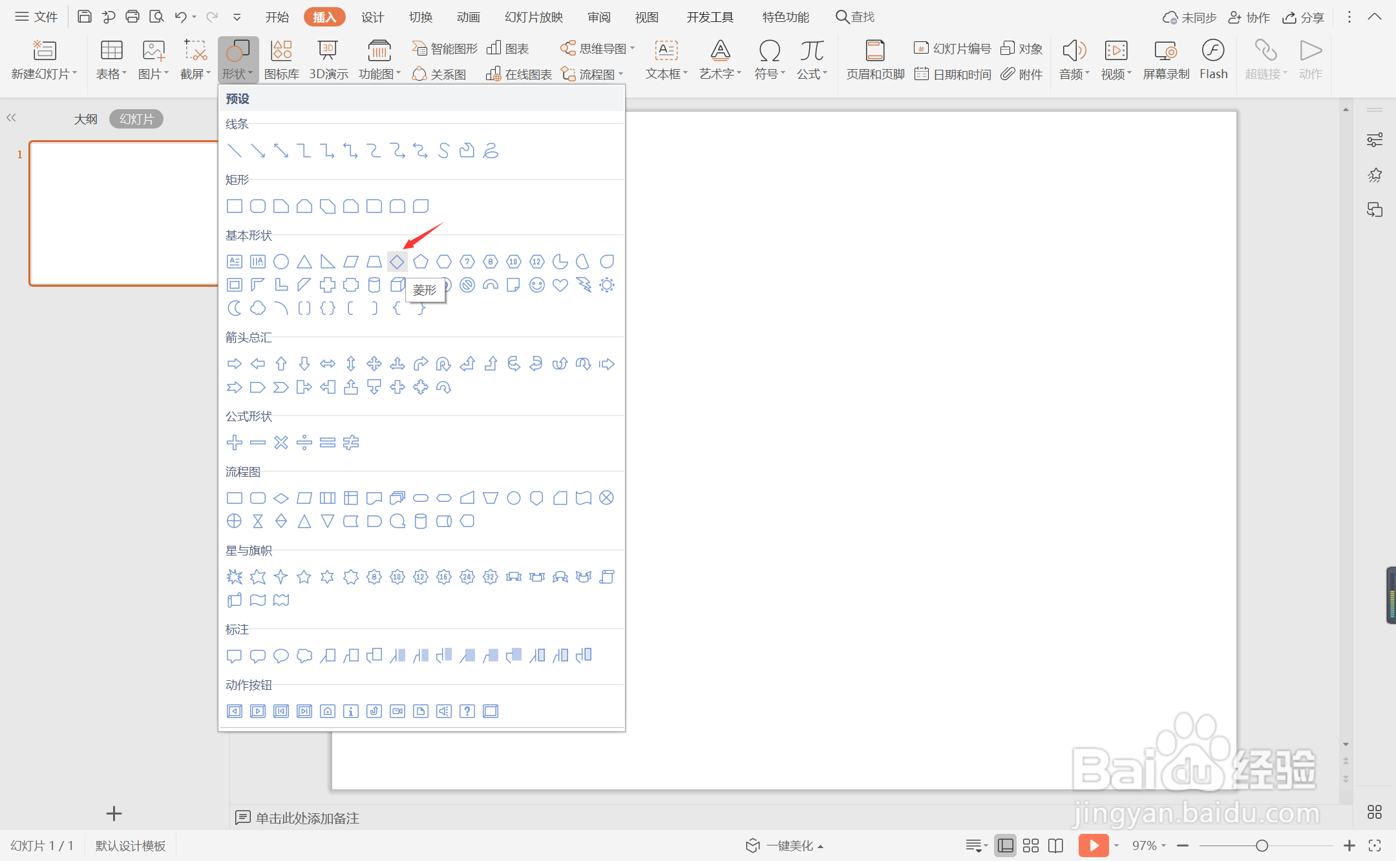
Task: Insert a chart (图表)
Action: (507, 48)
